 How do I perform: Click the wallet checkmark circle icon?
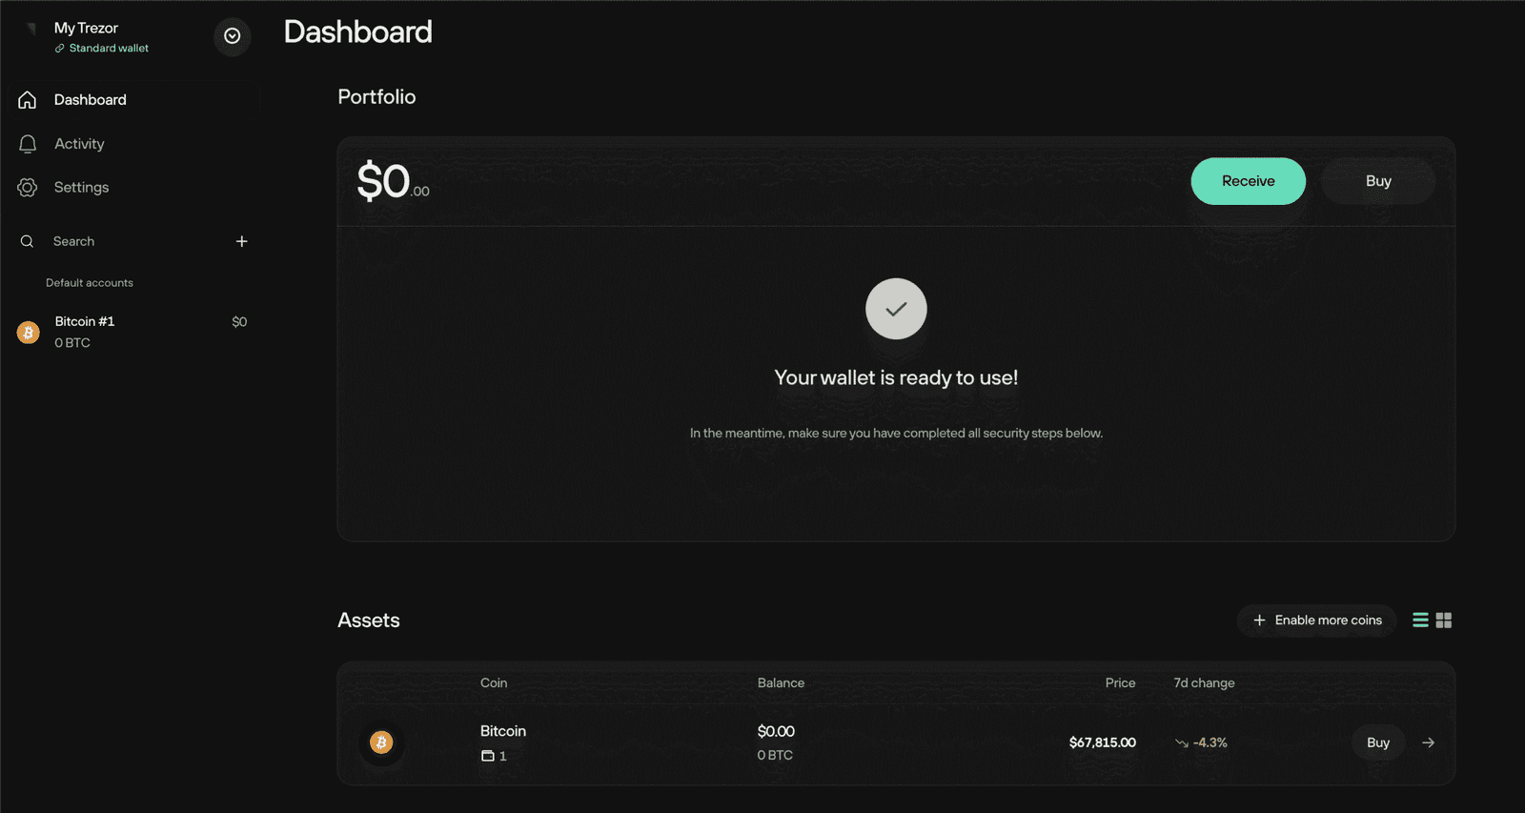coord(896,309)
